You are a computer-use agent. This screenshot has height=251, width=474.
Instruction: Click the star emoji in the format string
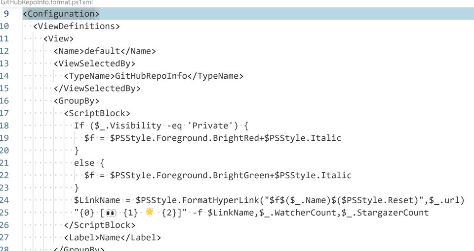(150, 213)
